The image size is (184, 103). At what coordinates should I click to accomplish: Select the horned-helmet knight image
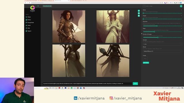point(113,27)
